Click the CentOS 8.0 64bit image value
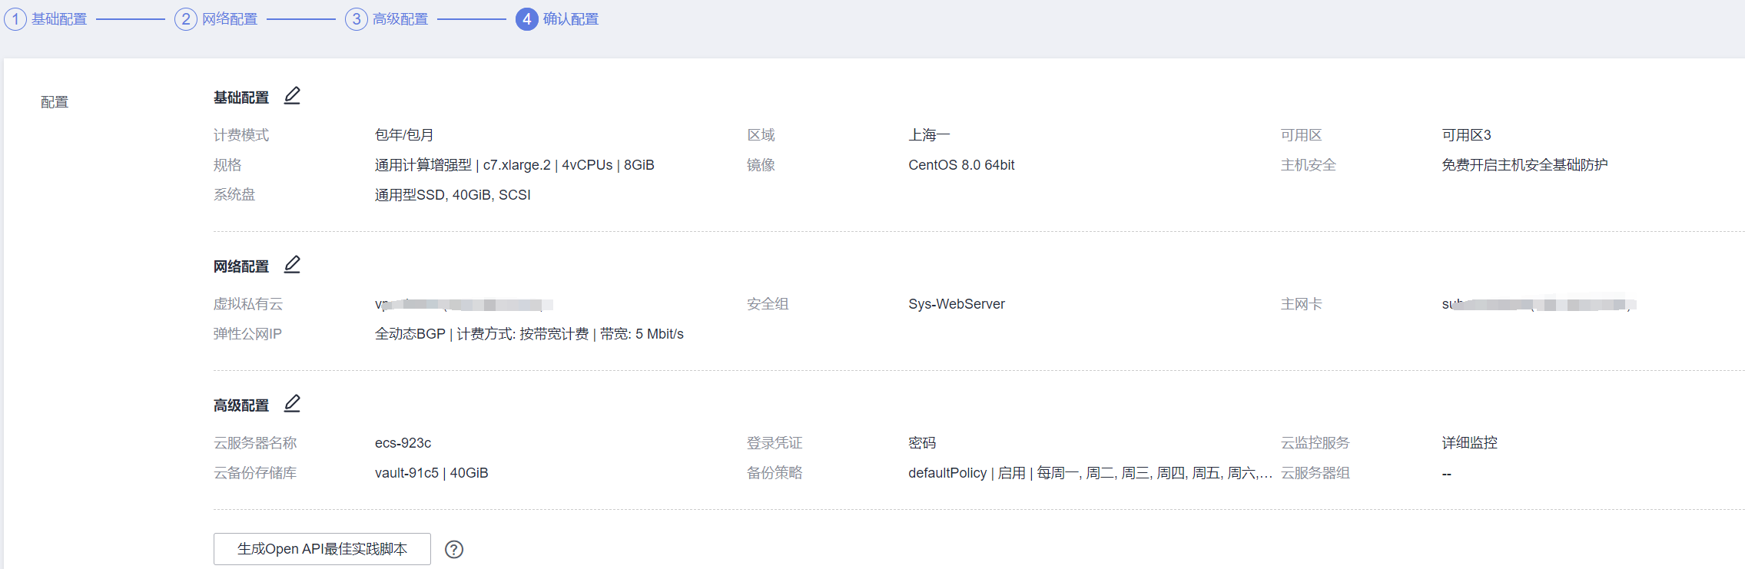Screen dimensions: 1745x569 tap(960, 165)
